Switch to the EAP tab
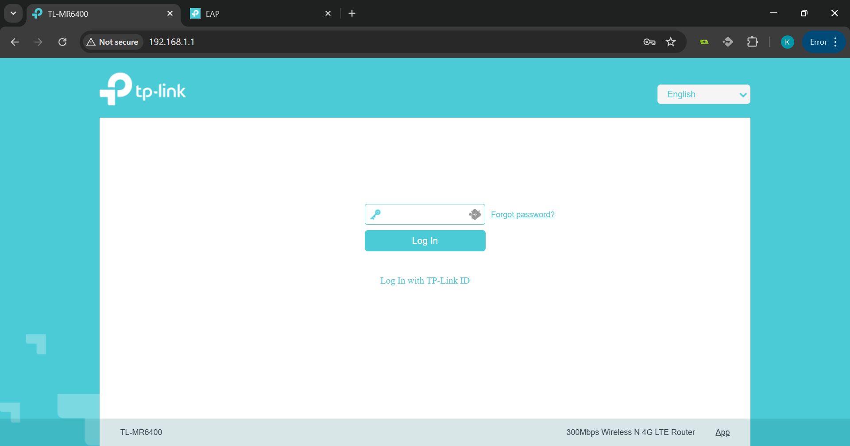The height and width of the screenshot is (446, 850). click(262, 14)
